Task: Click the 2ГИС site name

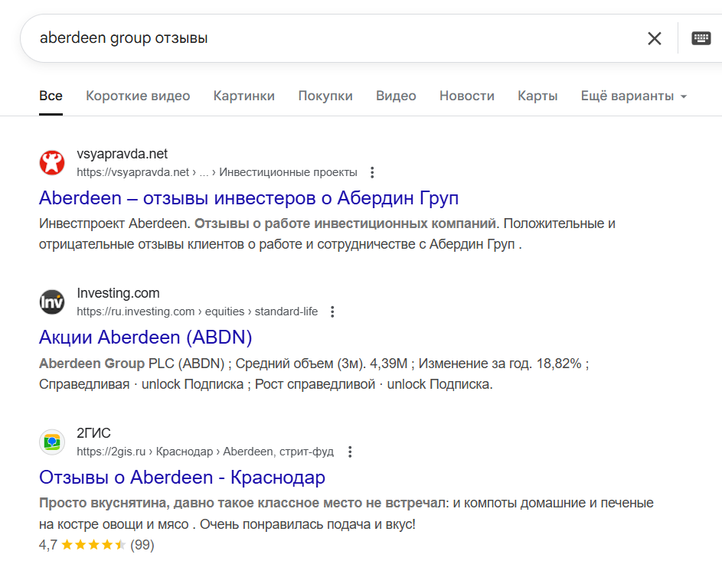Action: (93, 433)
